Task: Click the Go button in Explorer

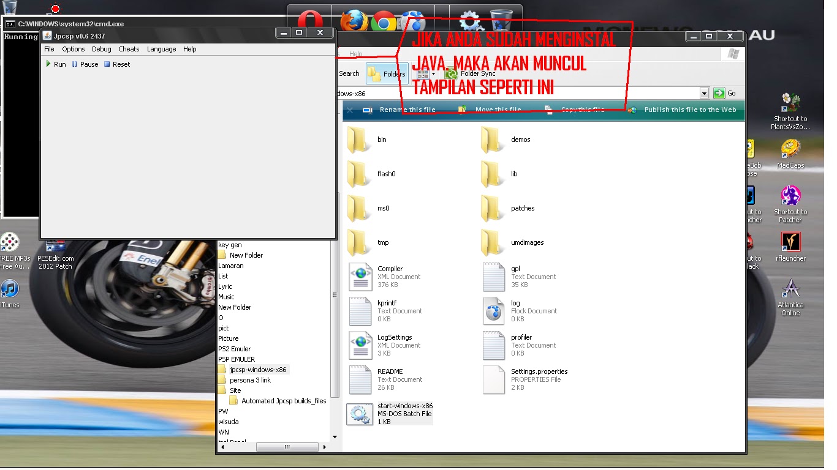Action: [725, 94]
